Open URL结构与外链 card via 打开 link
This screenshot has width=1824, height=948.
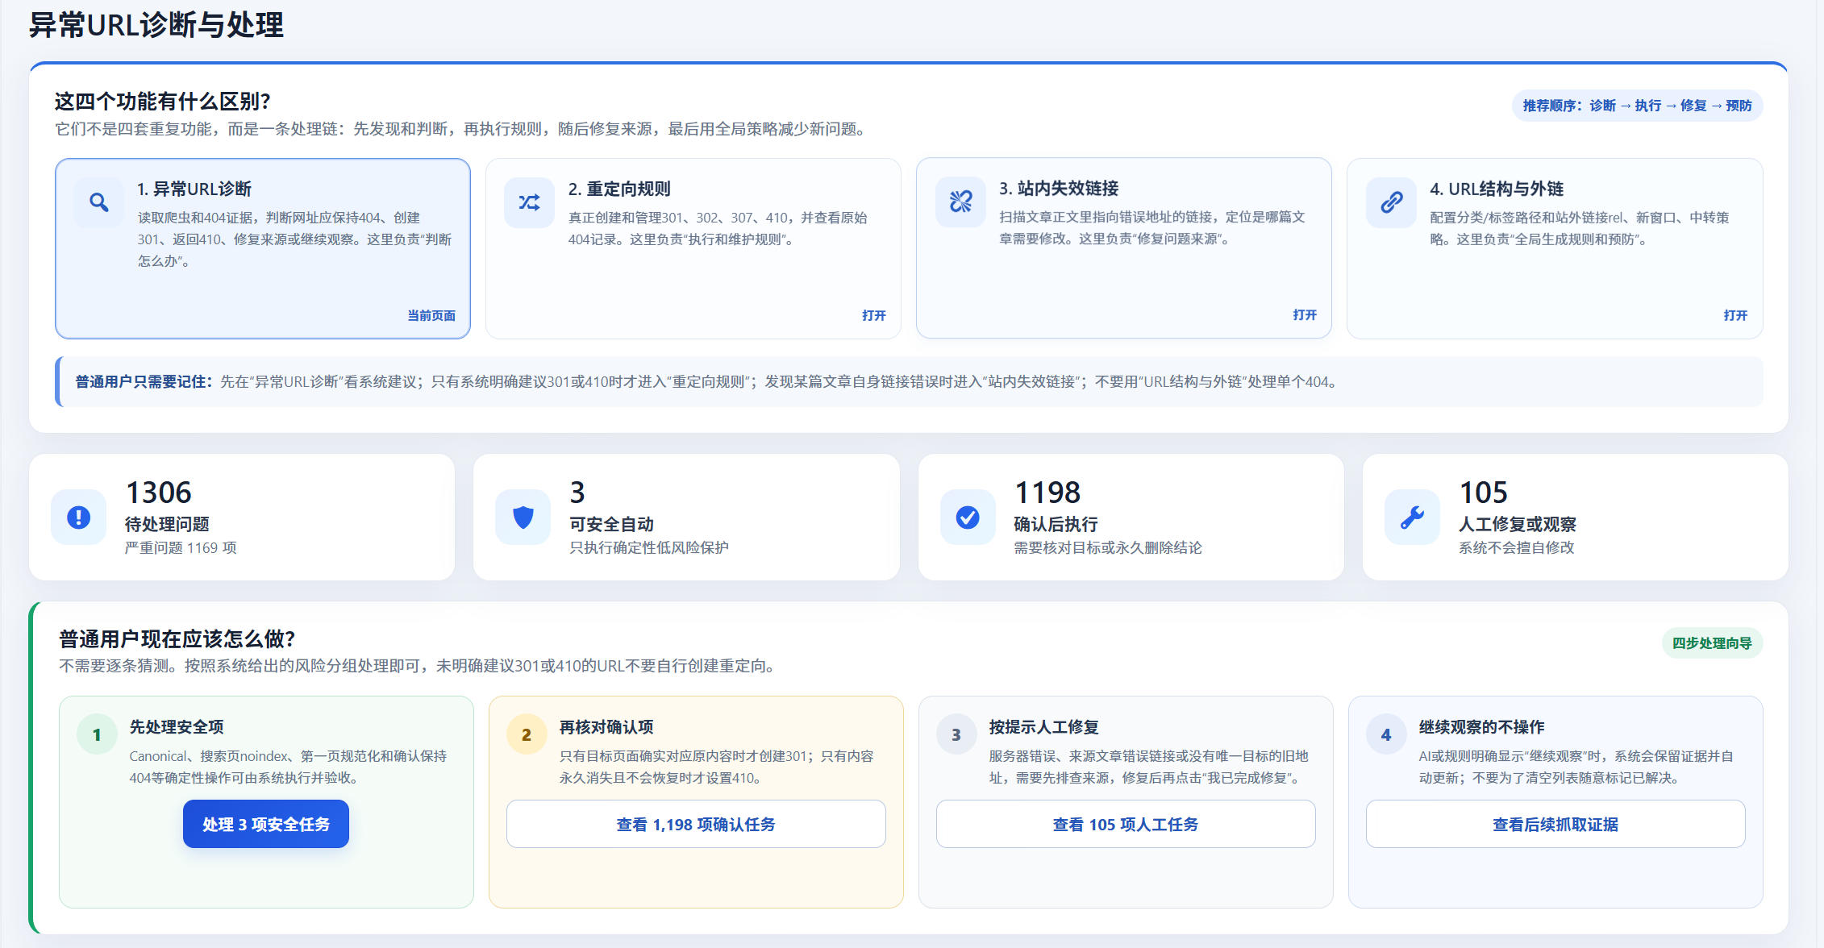pyautogui.click(x=1735, y=315)
